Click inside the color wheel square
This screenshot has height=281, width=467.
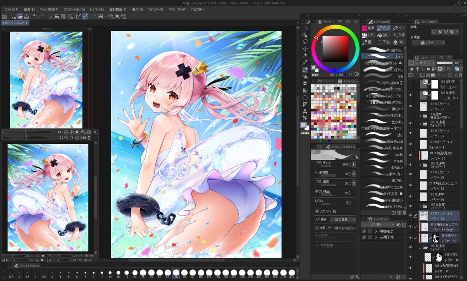(x=335, y=49)
